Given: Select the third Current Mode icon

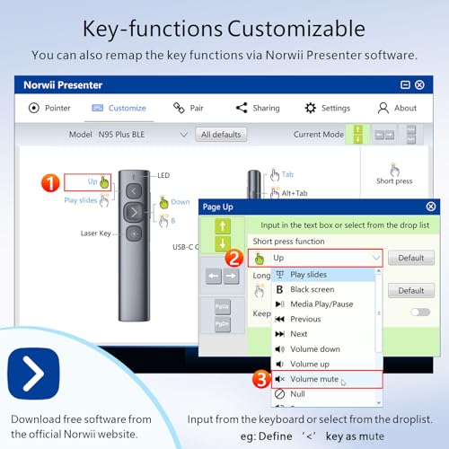Looking at the screenshot, I should [411, 135].
